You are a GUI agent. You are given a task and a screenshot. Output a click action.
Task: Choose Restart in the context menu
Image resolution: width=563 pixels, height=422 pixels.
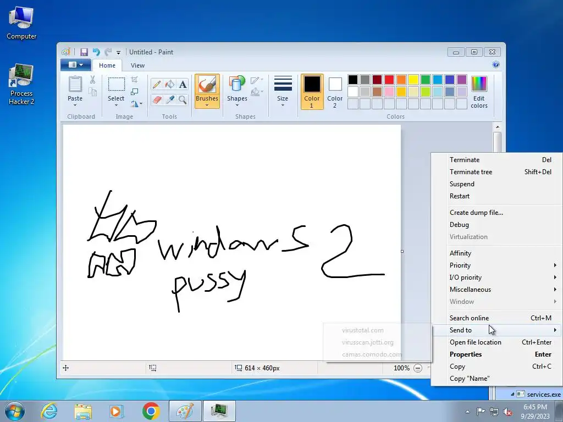tap(497, 196)
